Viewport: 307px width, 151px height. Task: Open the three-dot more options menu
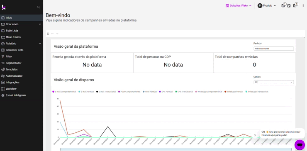[x=303, y=6]
